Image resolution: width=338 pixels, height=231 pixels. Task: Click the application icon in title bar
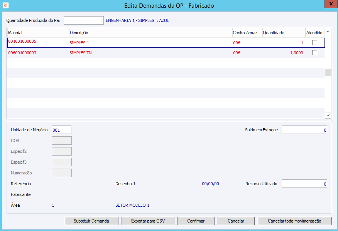pos(6,5)
